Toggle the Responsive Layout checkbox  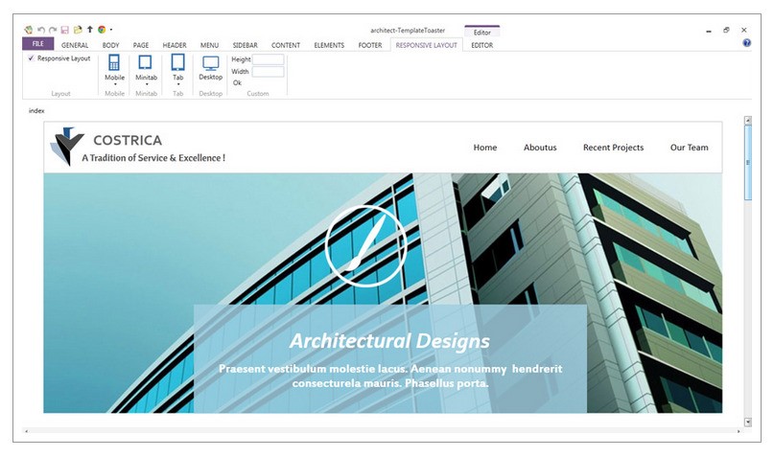(x=31, y=58)
